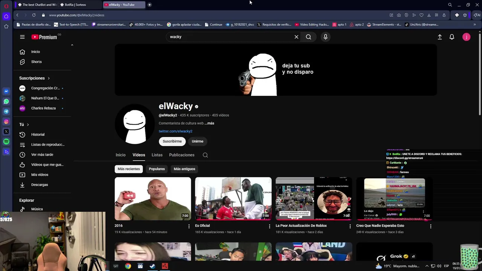
Task: Go to YouTube Premium home logo
Action: [44, 37]
